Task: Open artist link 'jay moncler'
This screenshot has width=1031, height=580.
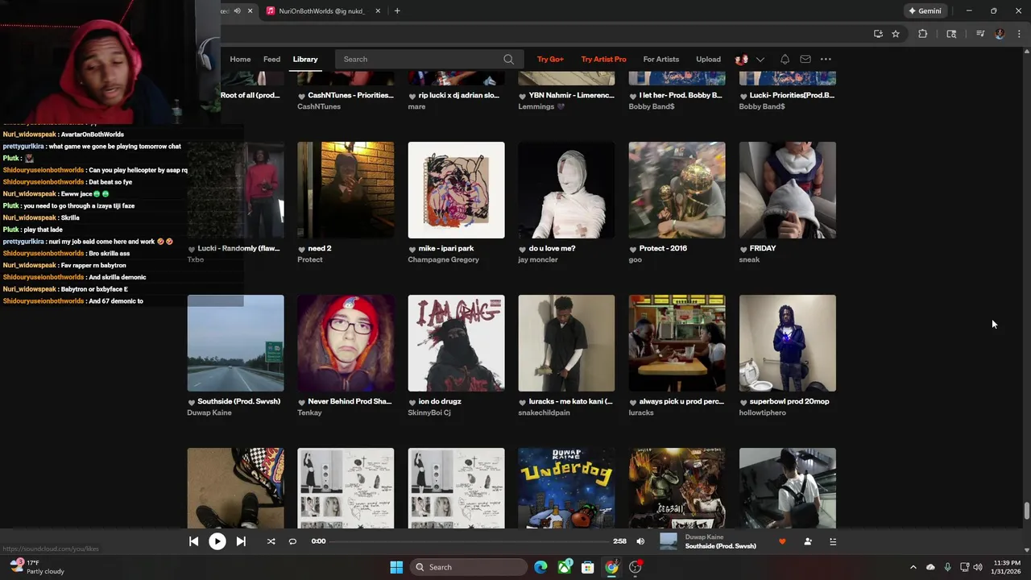Action: coord(537,259)
